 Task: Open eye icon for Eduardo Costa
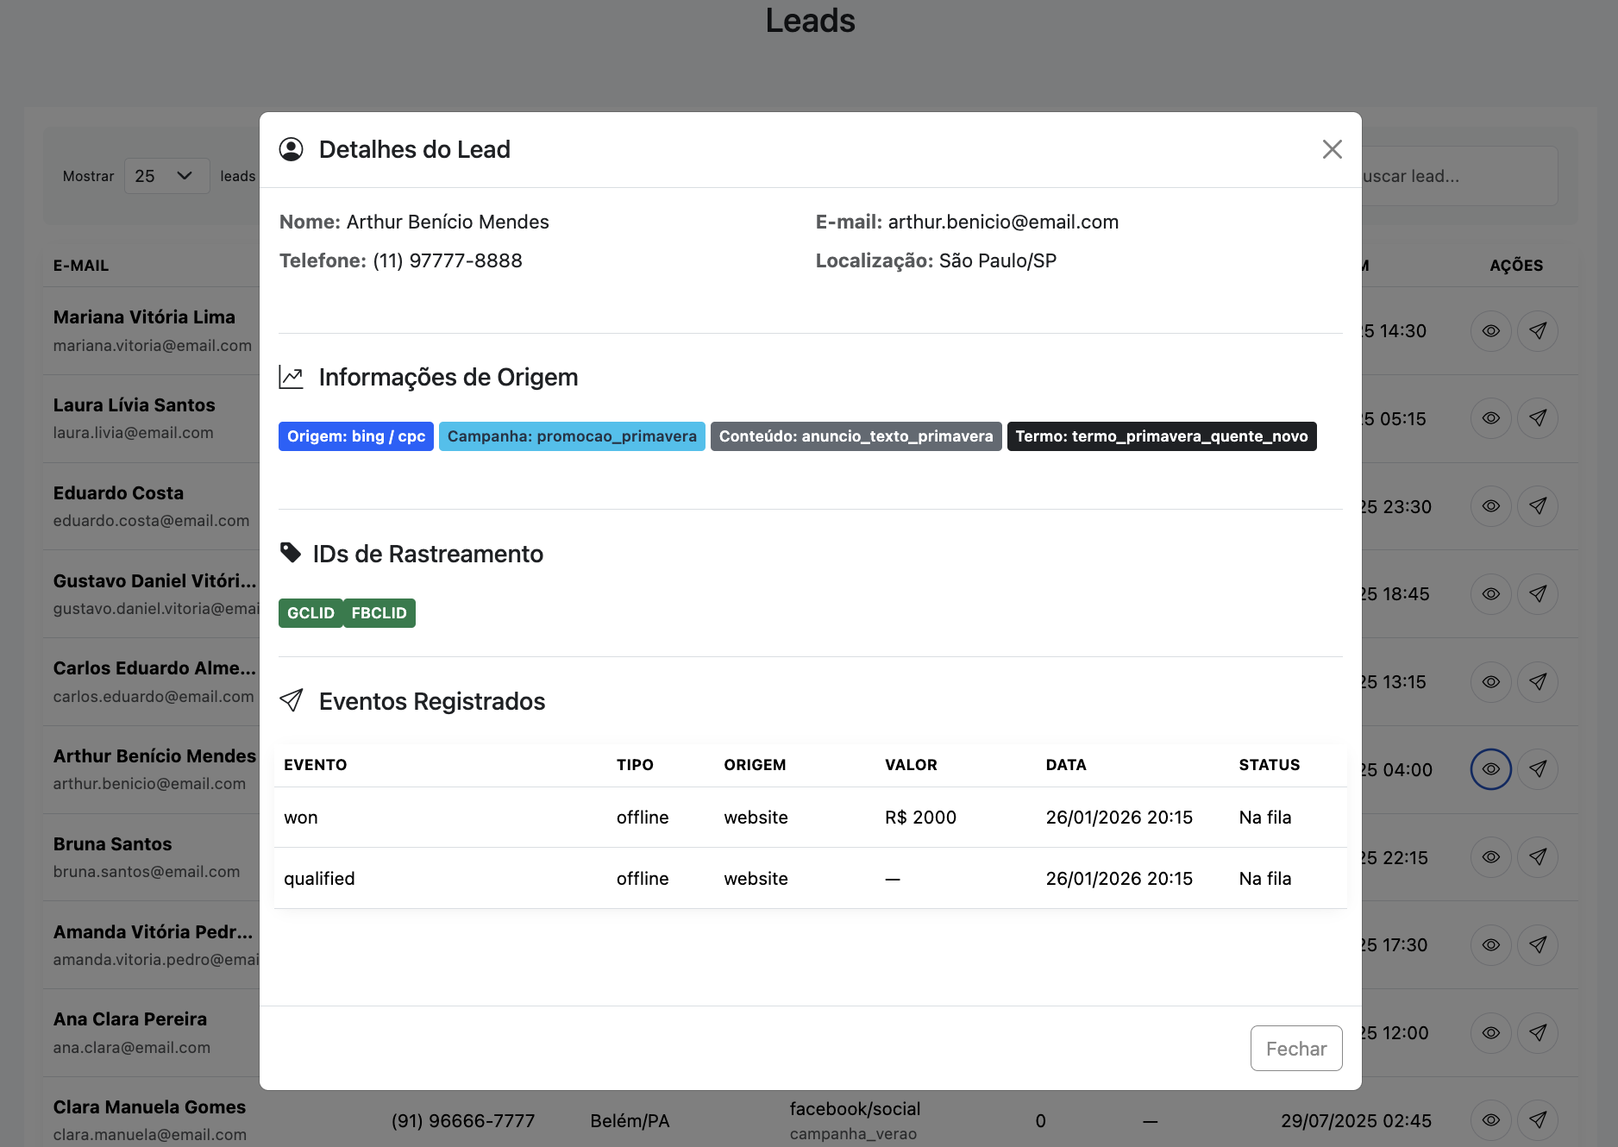tap(1490, 506)
